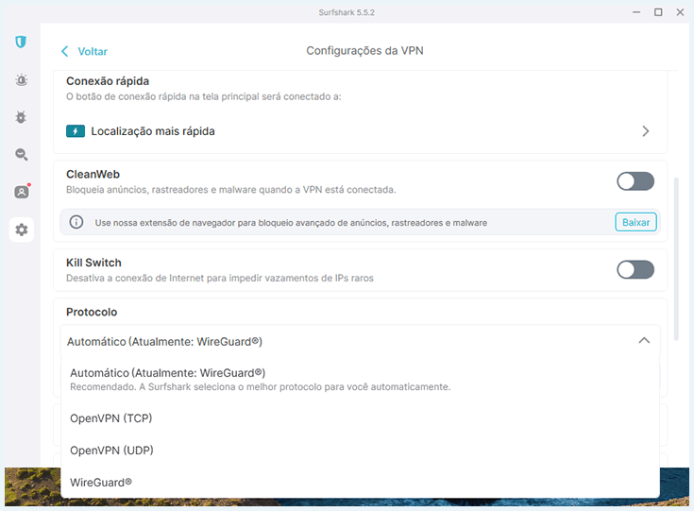Click the info circle icon in extension banner
This screenshot has width=694, height=511.
(76, 222)
